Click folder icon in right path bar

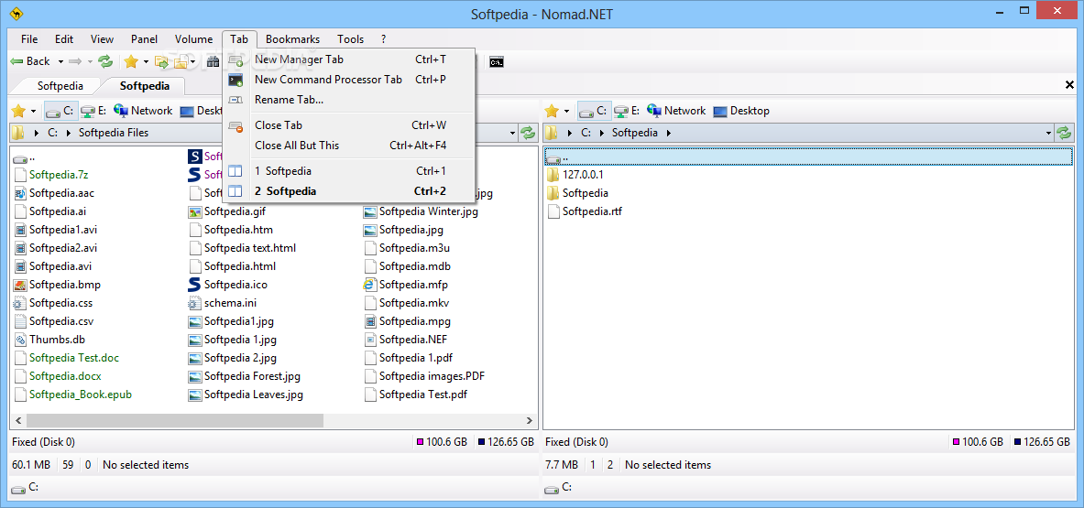click(x=551, y=133)
